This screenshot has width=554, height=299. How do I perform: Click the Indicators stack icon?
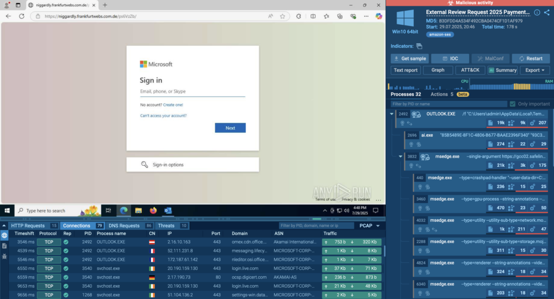(x=419, y=46)
